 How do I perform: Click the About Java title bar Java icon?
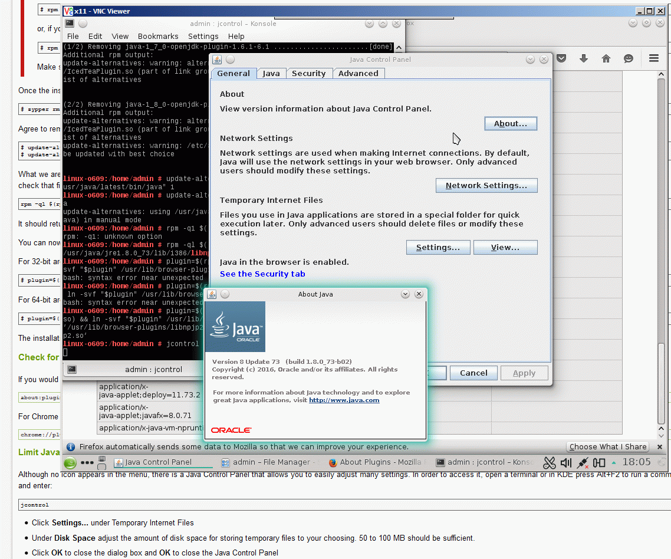click(212, 294)
